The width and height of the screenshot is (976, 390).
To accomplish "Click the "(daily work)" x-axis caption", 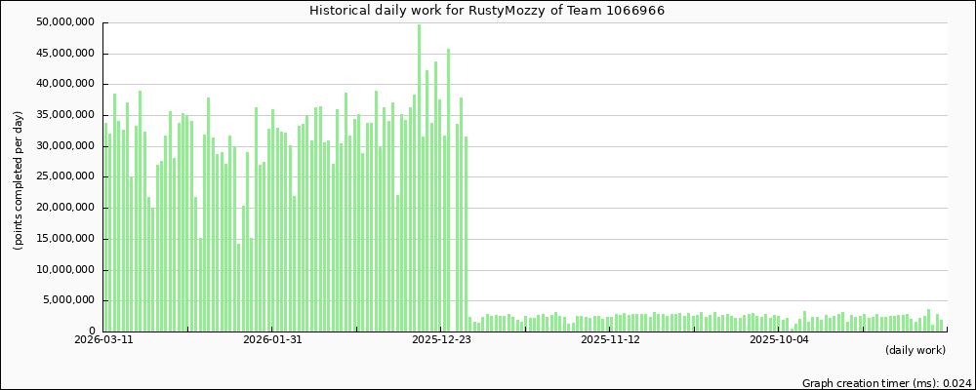I will coord(915,350).
